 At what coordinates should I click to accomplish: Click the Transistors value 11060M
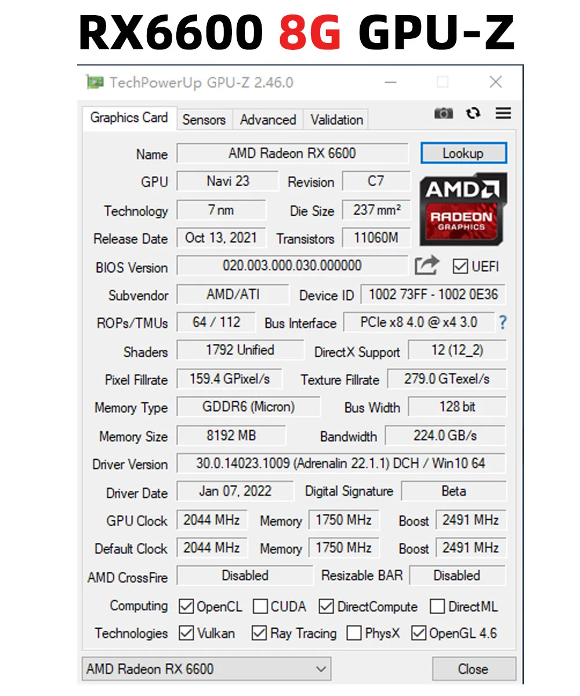(376, 238)
